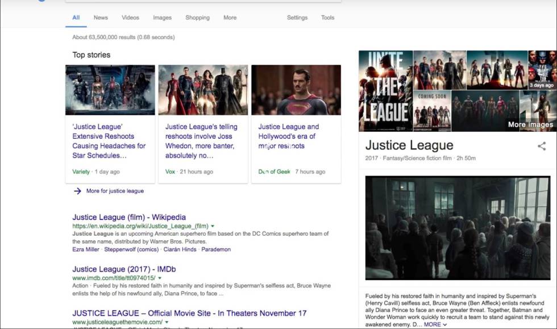Click the Superman with mustache story thumbnail
The height and width of the screenshot is (329, 557).
296,90
